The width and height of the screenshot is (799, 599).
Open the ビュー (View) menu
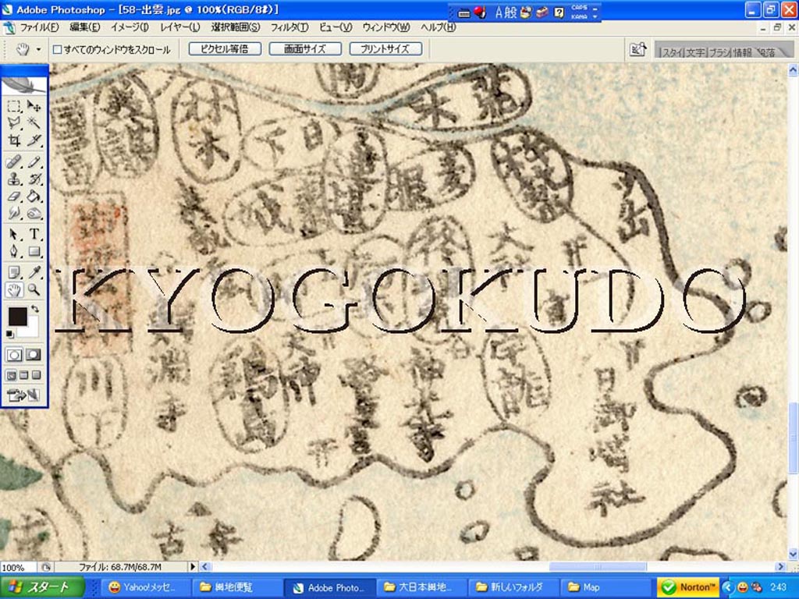point(336,27)
